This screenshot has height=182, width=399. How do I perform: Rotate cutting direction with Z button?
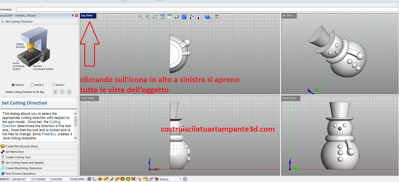pos(69,92)
